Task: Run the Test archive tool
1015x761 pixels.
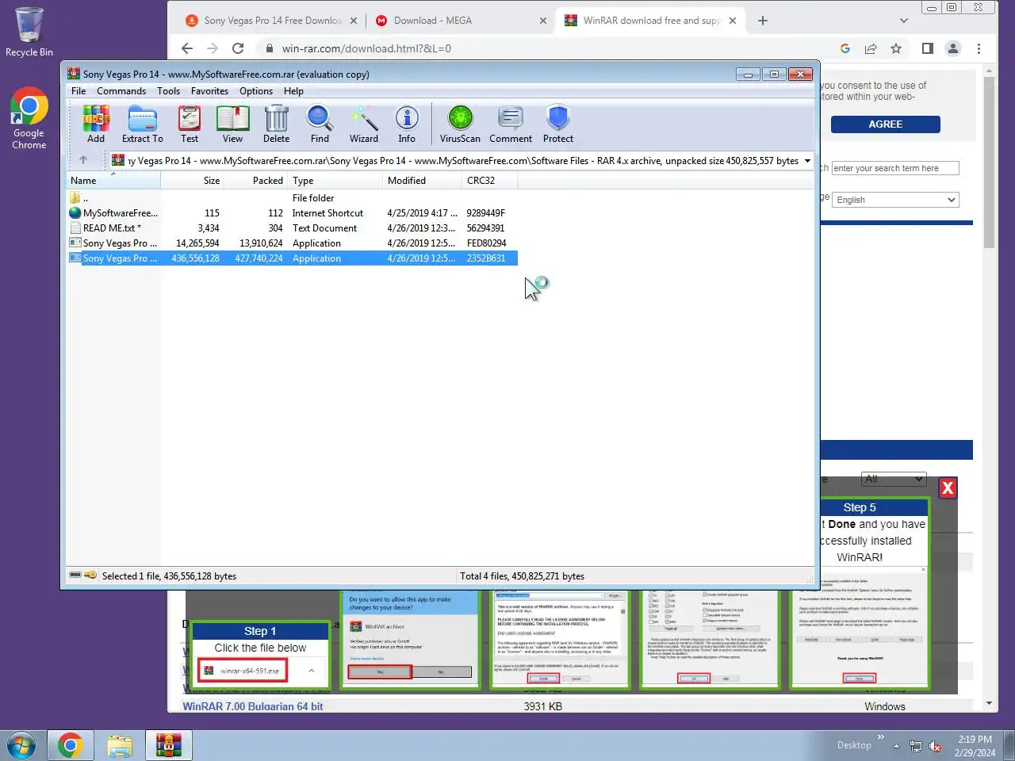Action: coord(190,124)
